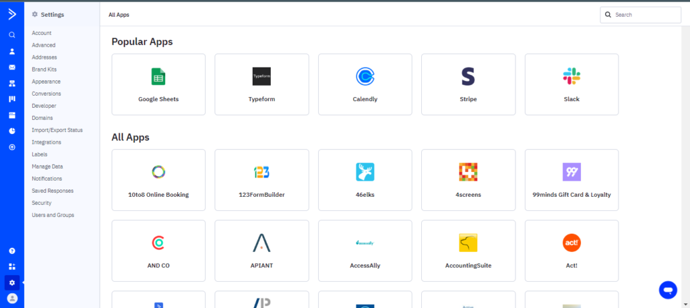Open Campaigns envelope icon in sidebar
The image size is (690, 308).
[12, 67]
